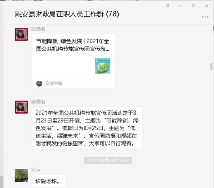The width and height of the screenshot is (214, 188).
Task: Open 唐觉组 avatar on link message
Action: pos(21,34)
